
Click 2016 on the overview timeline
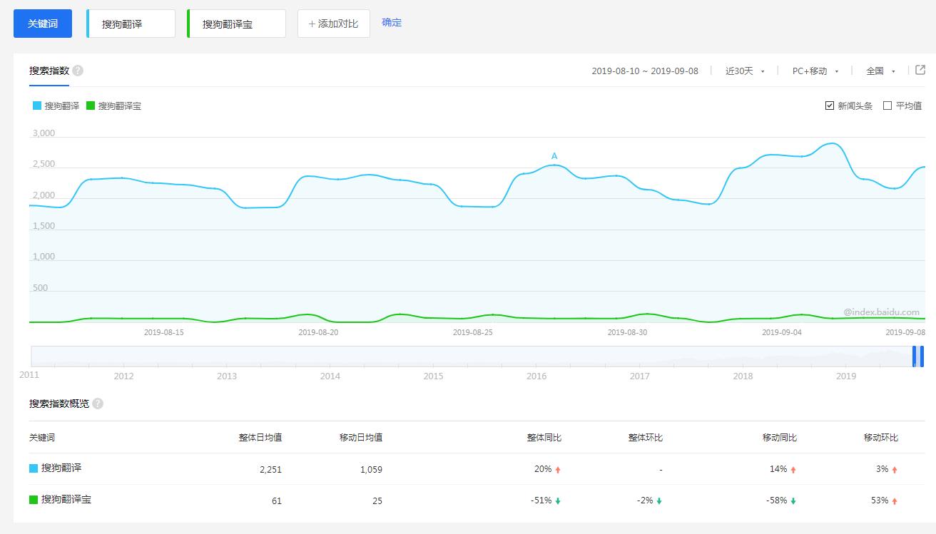click(x=536, y=376)
